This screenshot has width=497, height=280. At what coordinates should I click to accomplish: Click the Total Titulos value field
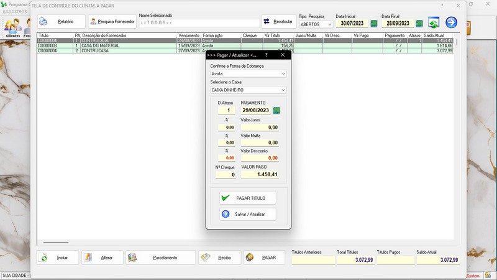point(355,260)
